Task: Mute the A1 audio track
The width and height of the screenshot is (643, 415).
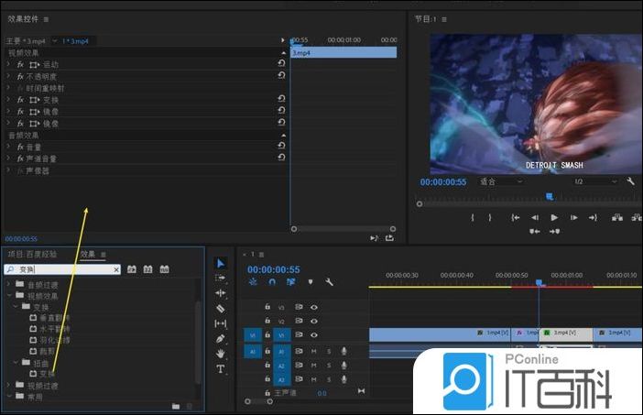Action: 313,351
